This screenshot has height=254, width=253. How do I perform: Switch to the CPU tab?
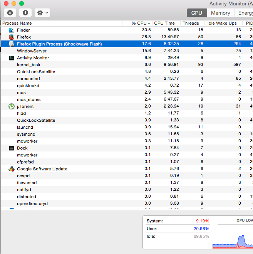tap(197, 13)
